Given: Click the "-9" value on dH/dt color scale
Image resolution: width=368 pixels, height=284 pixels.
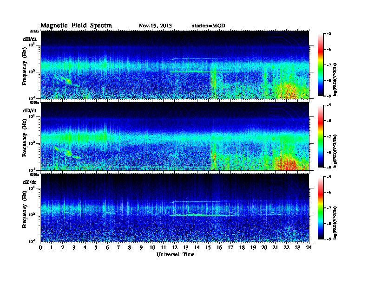Looking at the screenshot, I should pyautogui.click(x=329, y=96).
